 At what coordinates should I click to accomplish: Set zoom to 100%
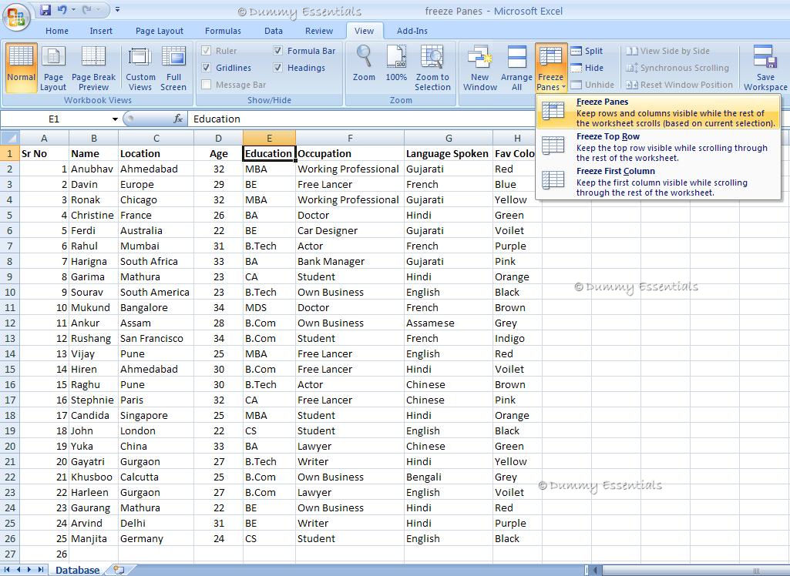click(396, 63)
